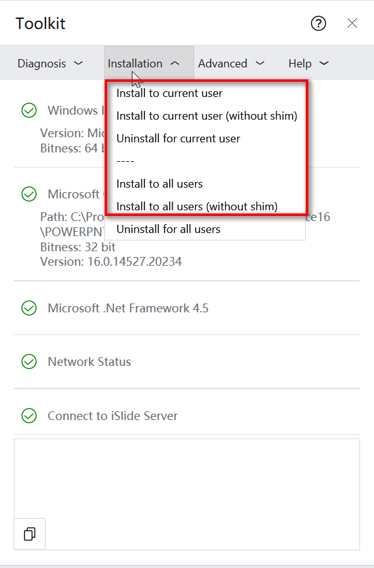Open the Help dropdown menu

click(x=308, y=64)
